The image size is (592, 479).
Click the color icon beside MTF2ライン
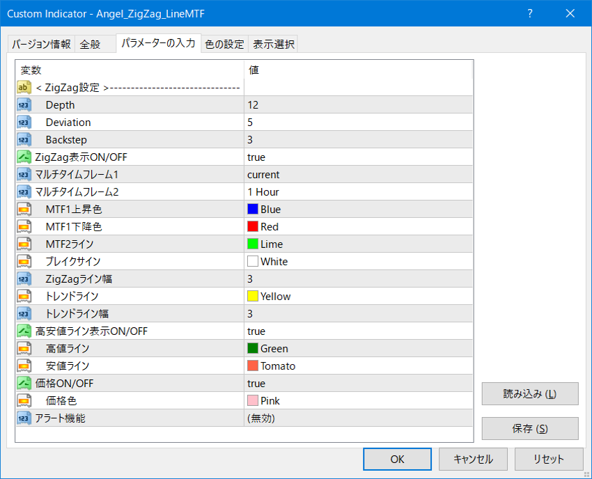(24, 244)
